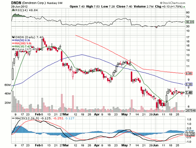Click the "Chg +0.13 (+1.79%)" value

pos(169,7)
